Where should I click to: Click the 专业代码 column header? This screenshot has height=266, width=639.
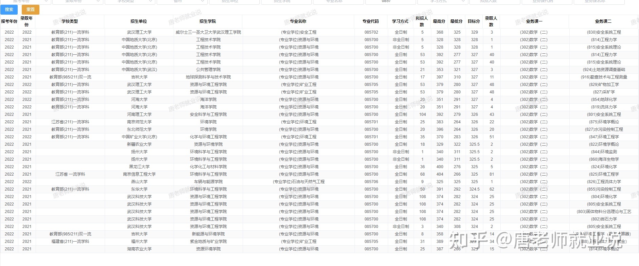pos(370,21)
